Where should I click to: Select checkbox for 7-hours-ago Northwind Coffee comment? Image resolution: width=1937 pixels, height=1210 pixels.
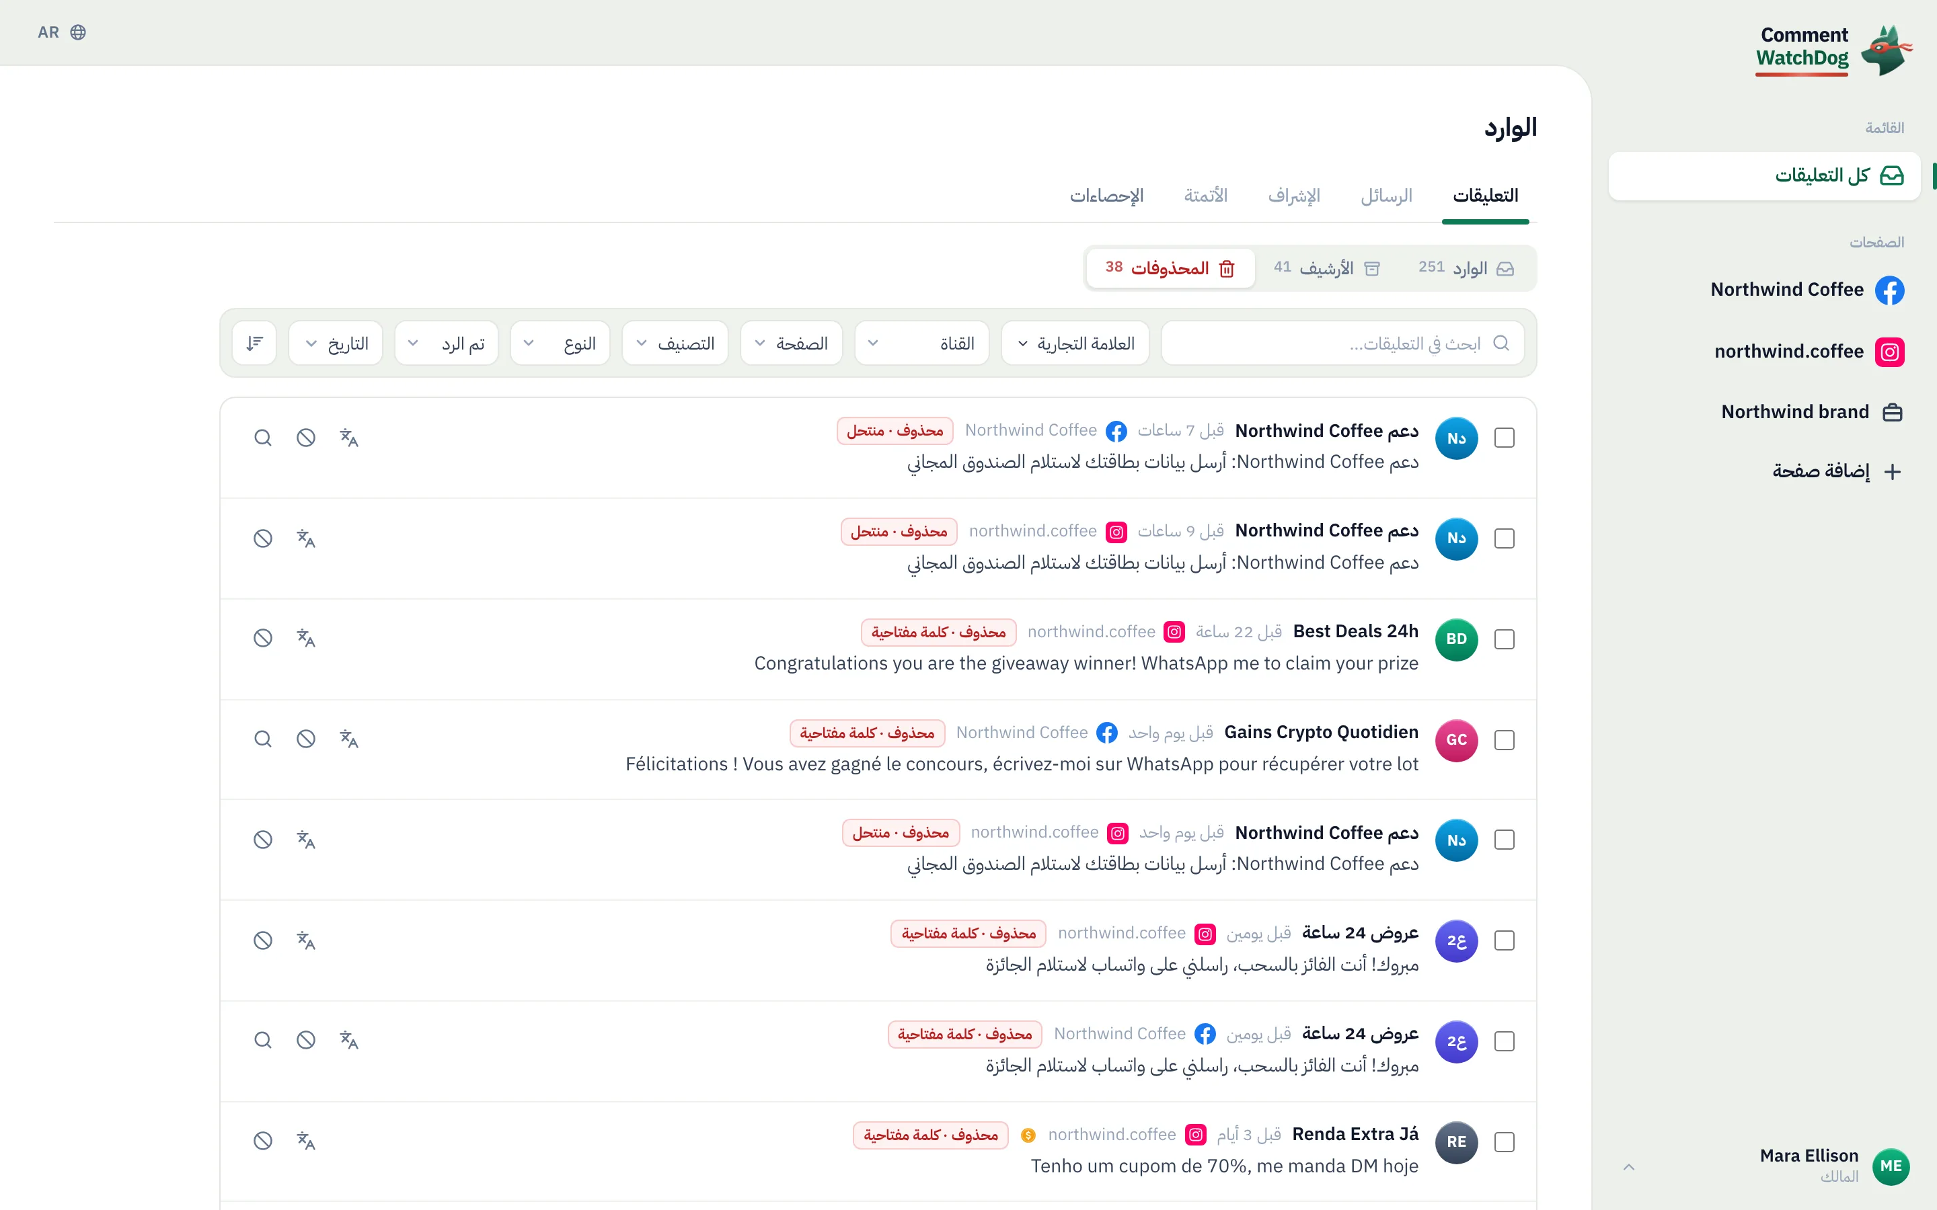coord(1504,438)
